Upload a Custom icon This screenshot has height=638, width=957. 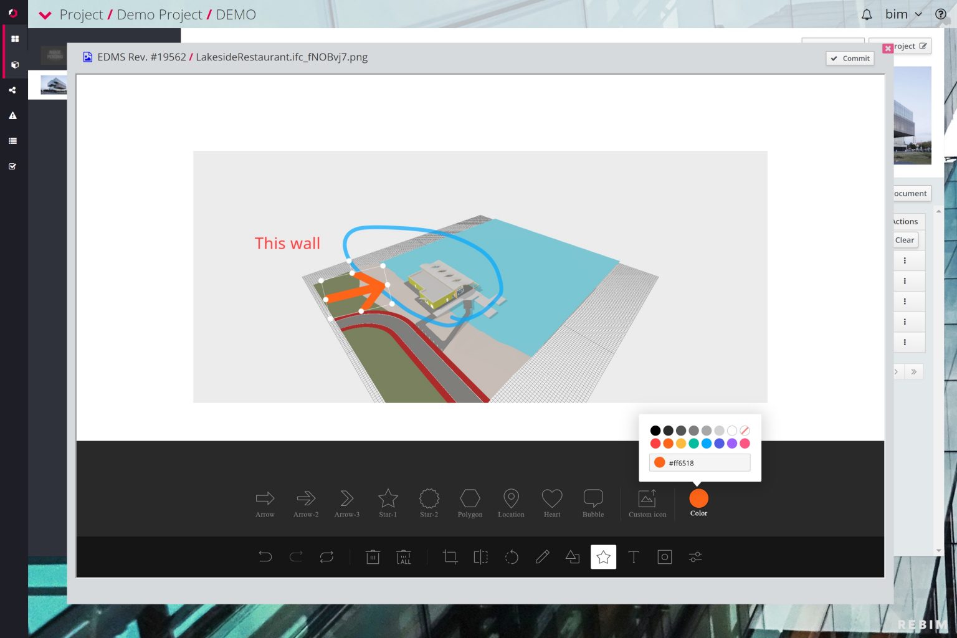tap(647, 503)
